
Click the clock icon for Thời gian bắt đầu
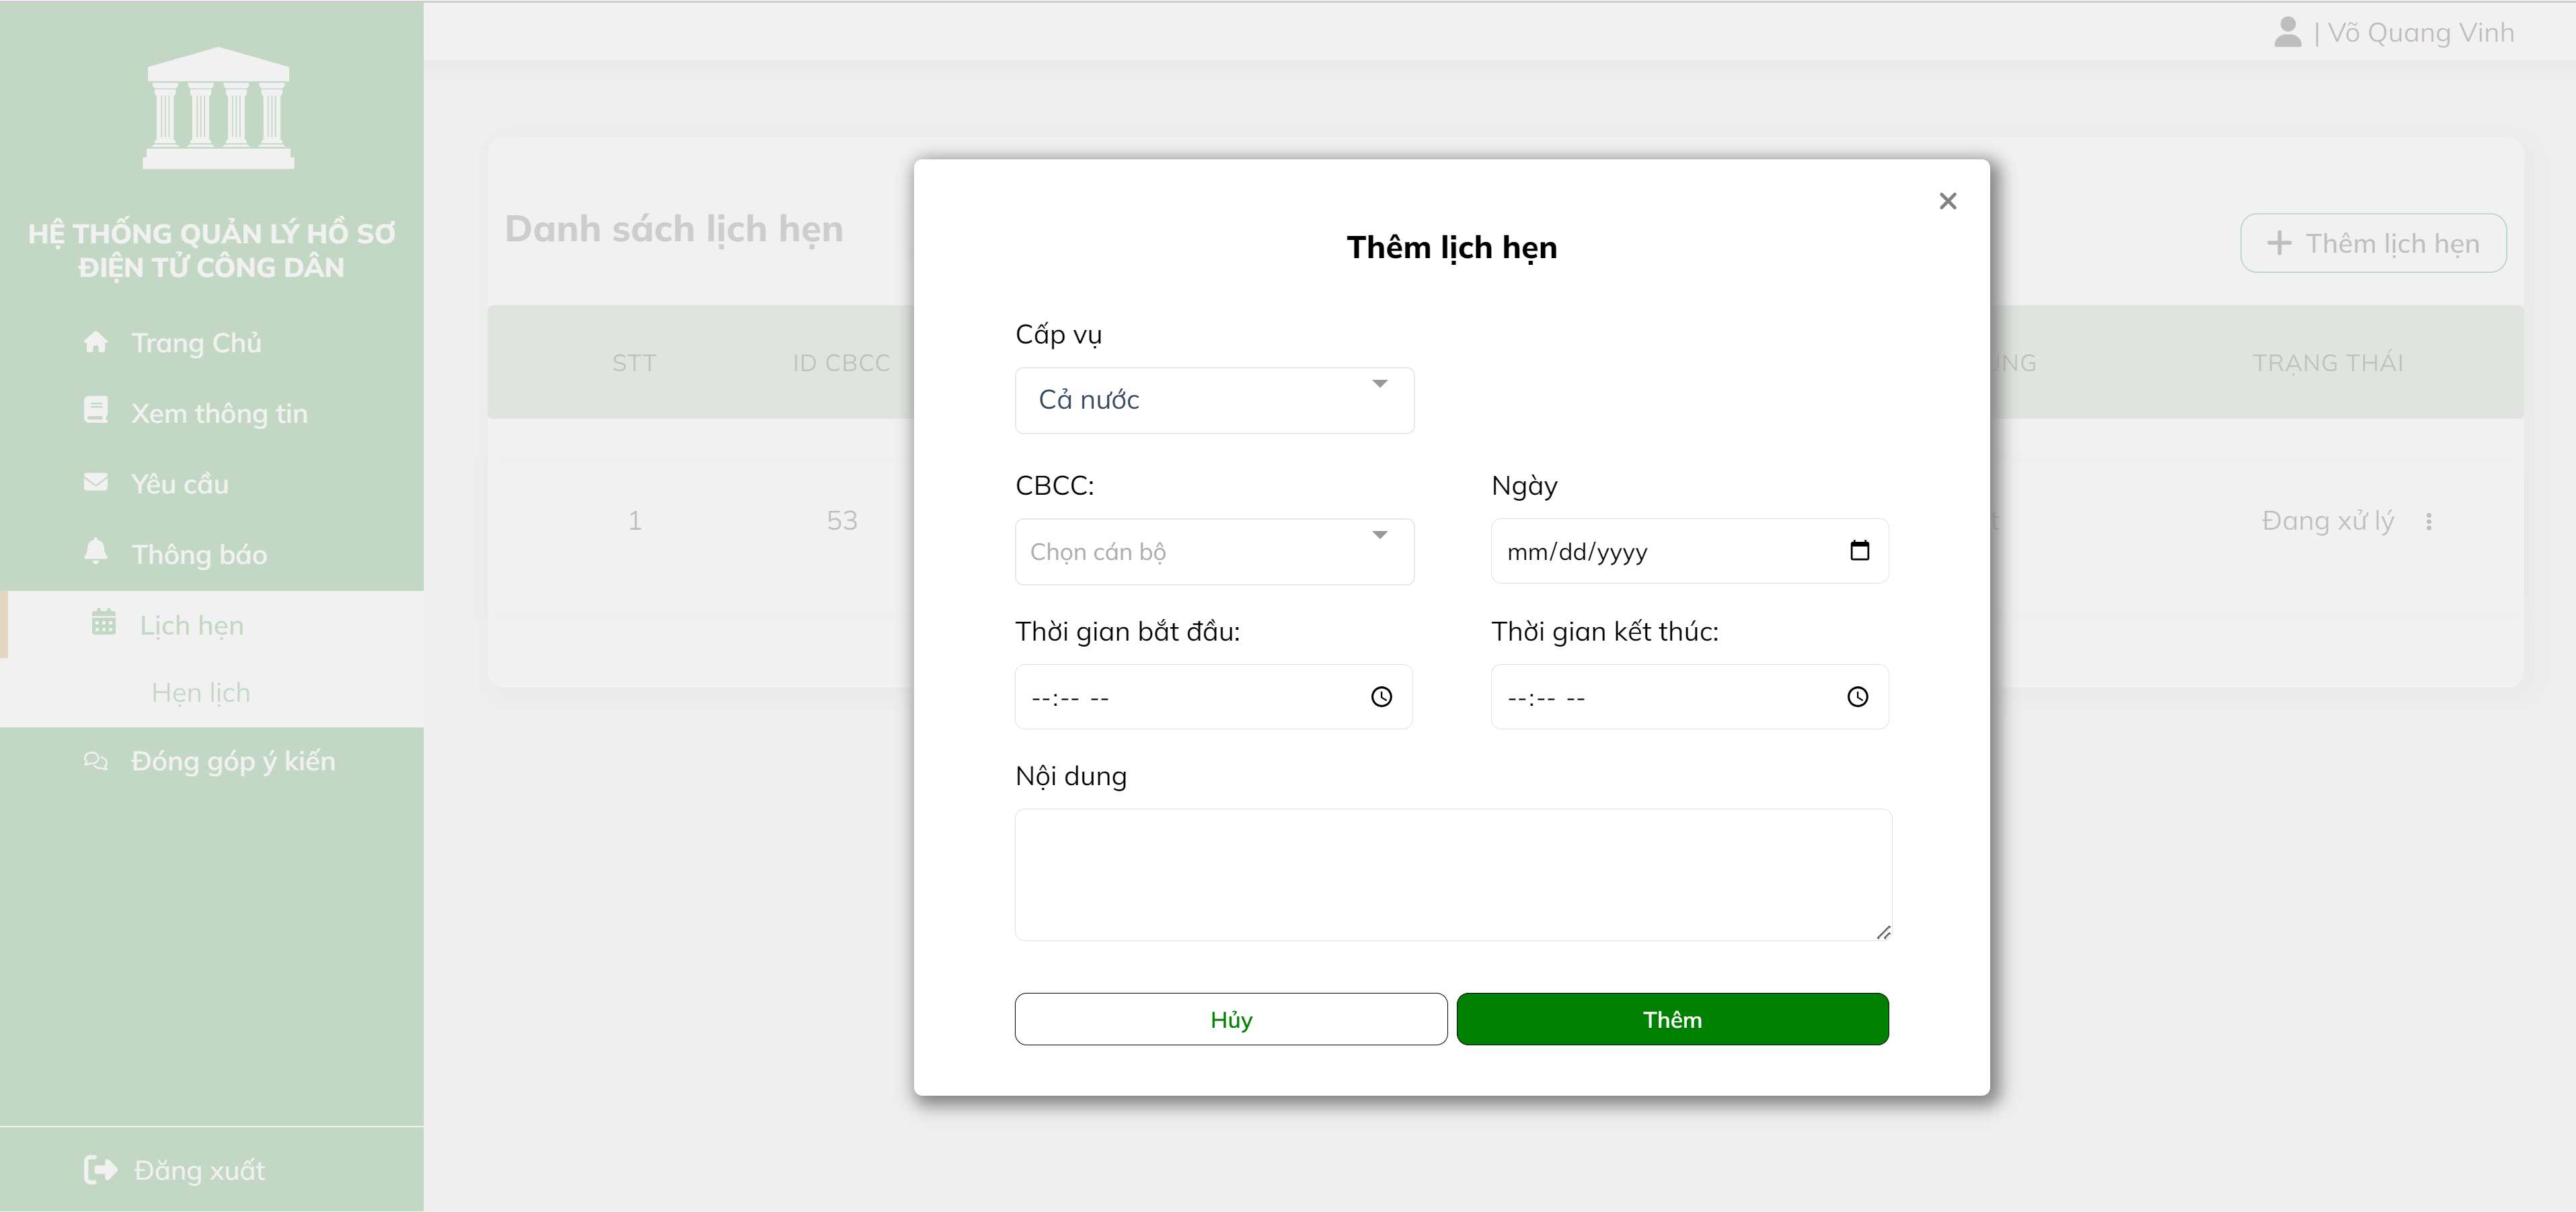1381,696
